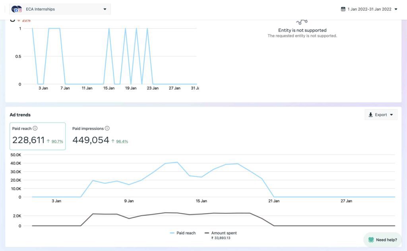Open the Need help chat button
Screen dimensions: 407x251
(x=382, y=240)
